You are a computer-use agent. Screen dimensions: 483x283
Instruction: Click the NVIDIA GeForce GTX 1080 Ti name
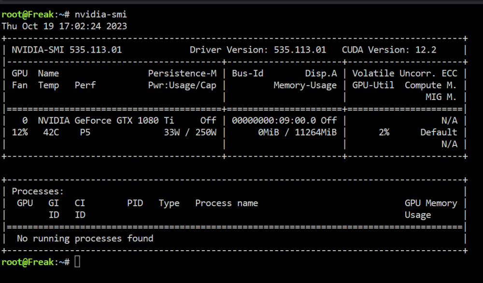[106, 120]
